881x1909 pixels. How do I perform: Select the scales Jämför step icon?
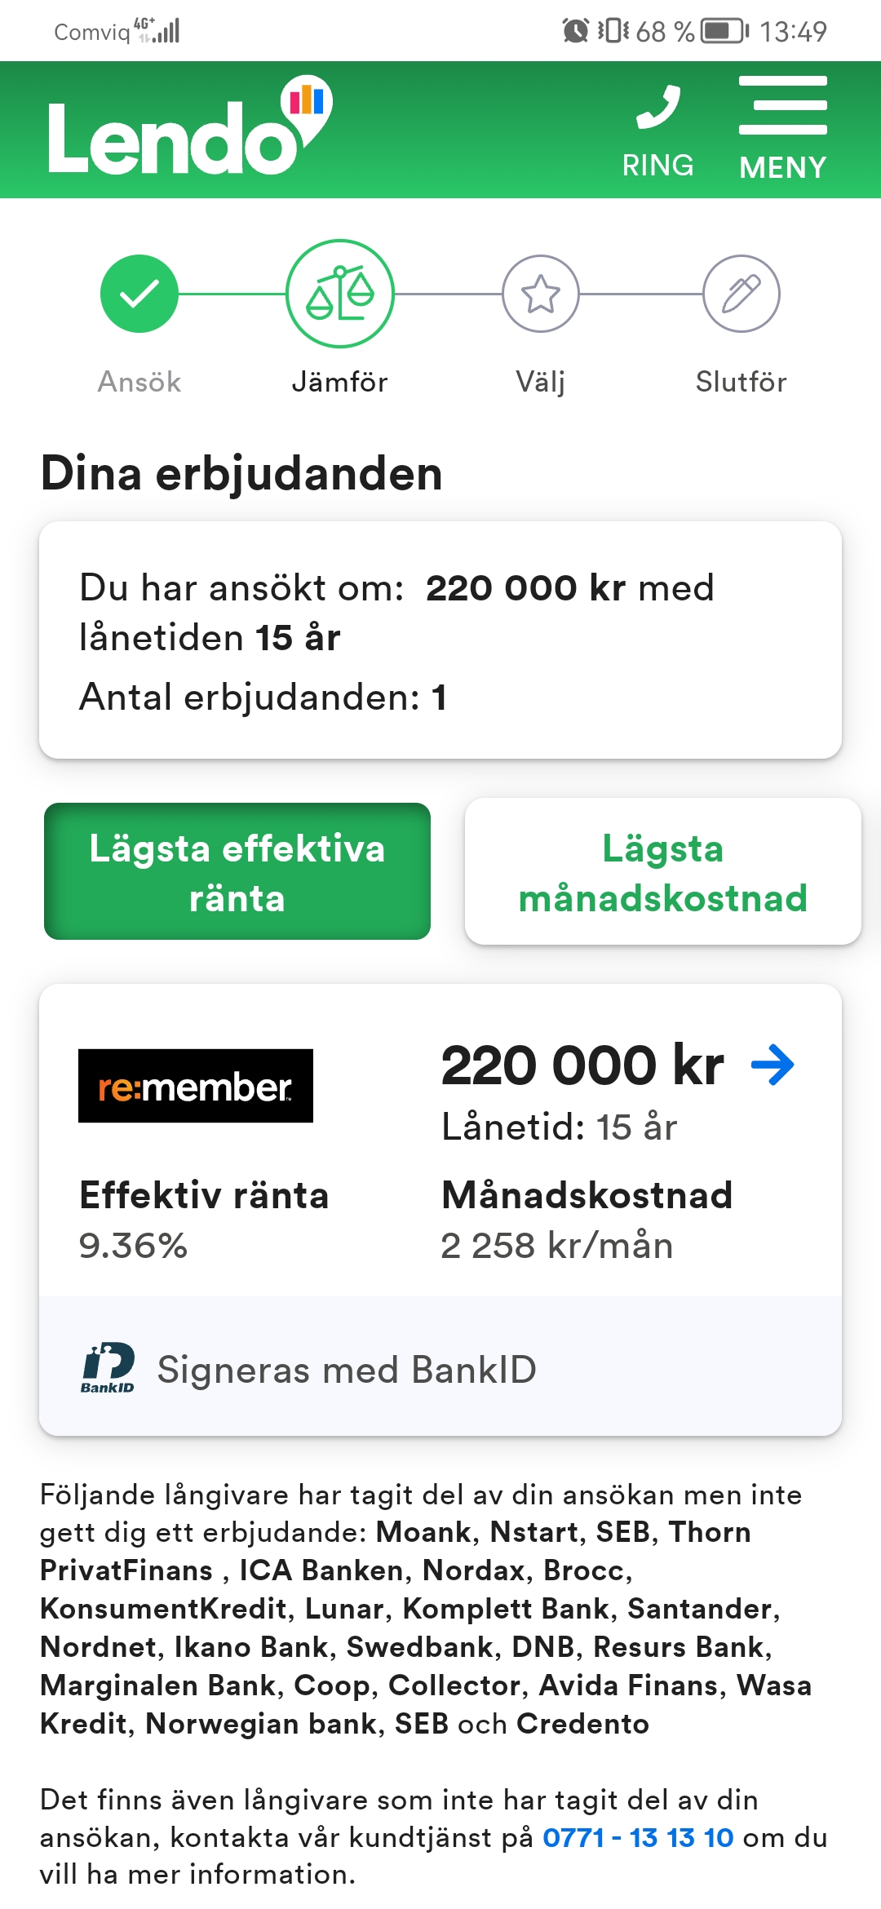[340, 294]
